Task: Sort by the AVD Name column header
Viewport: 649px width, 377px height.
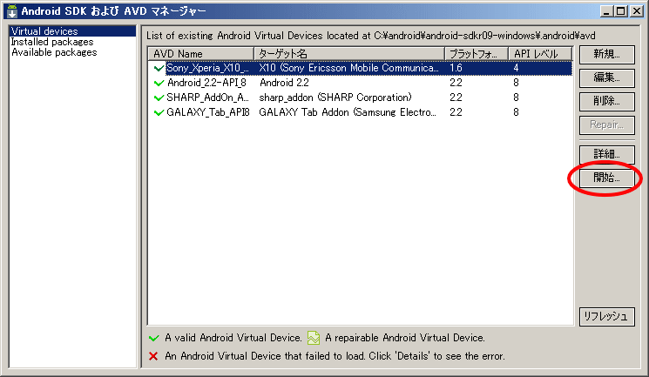Action: [x=200, y=54]
